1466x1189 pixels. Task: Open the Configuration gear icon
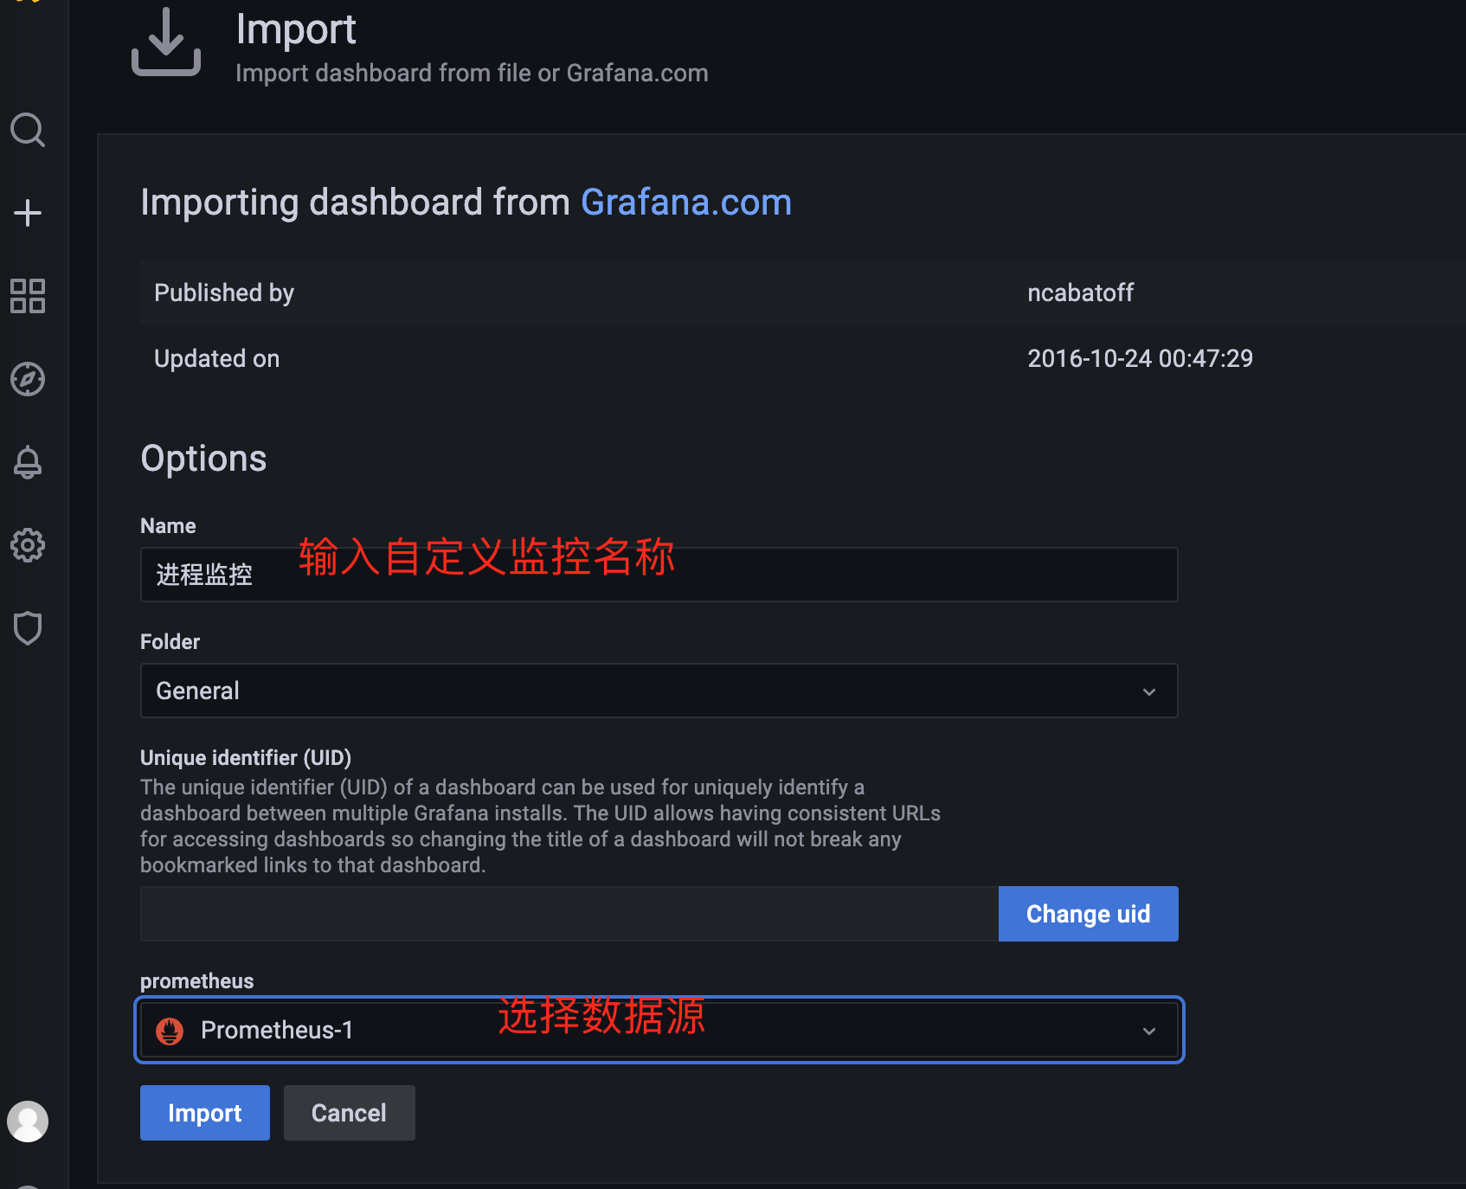click(x=28, y=545)
